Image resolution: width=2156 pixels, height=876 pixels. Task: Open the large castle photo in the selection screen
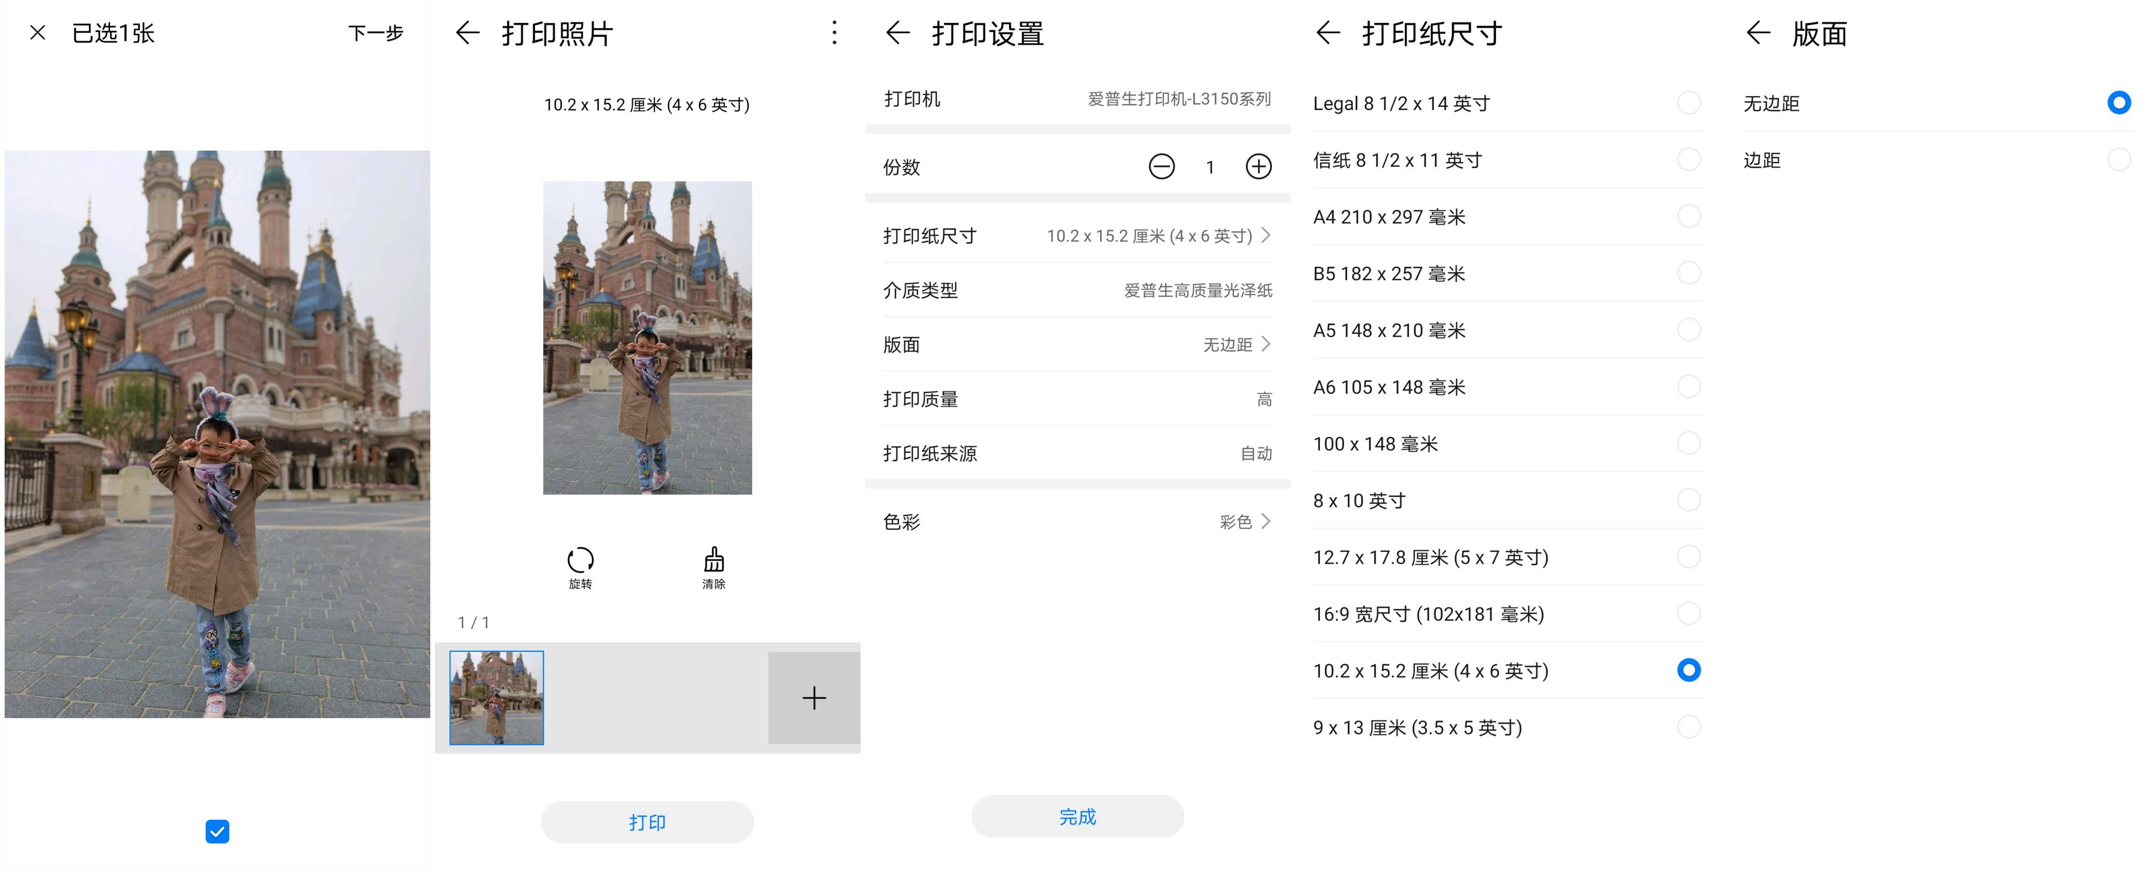(218, 433)
